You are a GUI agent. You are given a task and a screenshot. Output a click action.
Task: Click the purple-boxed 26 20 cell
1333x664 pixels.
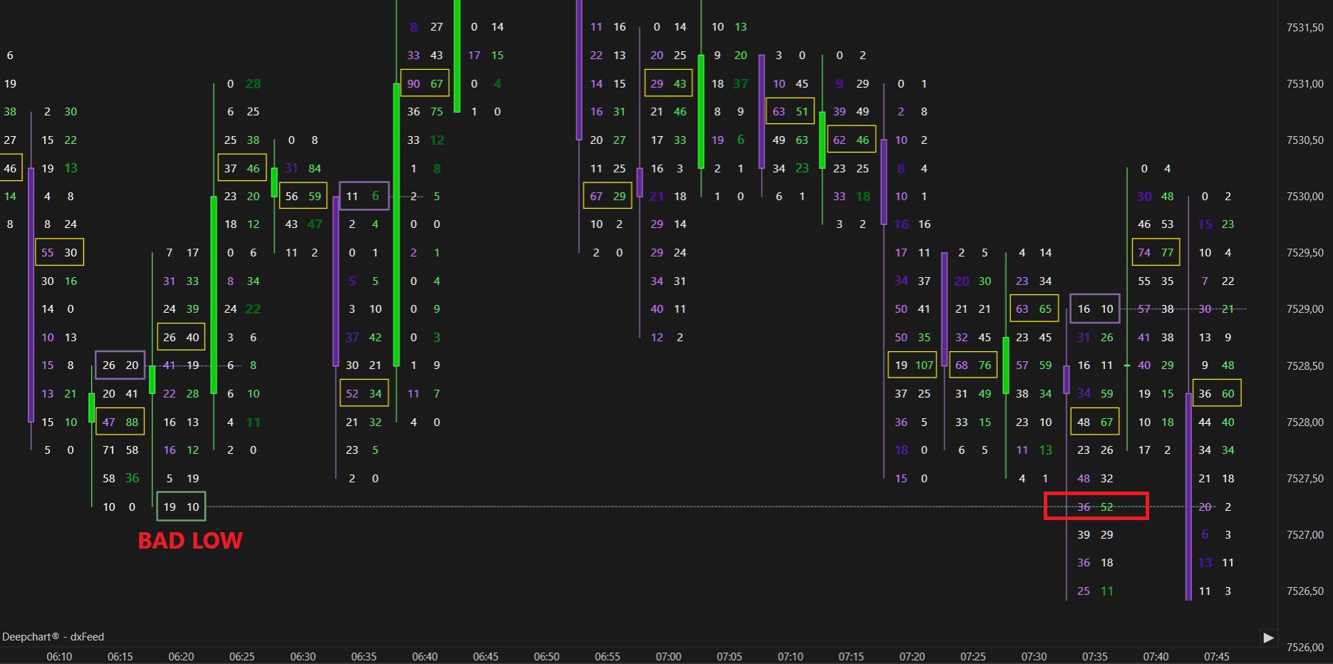coord(120,365)
